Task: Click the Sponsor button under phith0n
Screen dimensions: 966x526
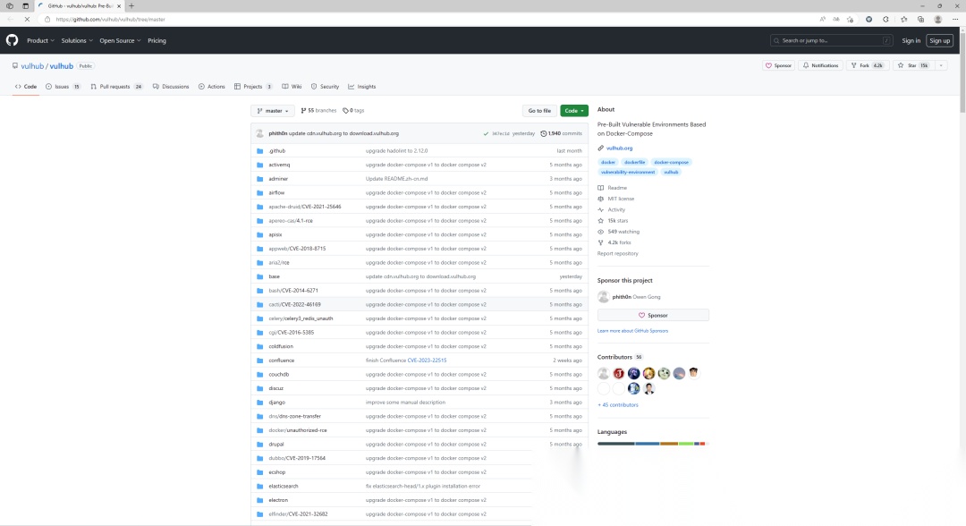Action: point(652,316)
